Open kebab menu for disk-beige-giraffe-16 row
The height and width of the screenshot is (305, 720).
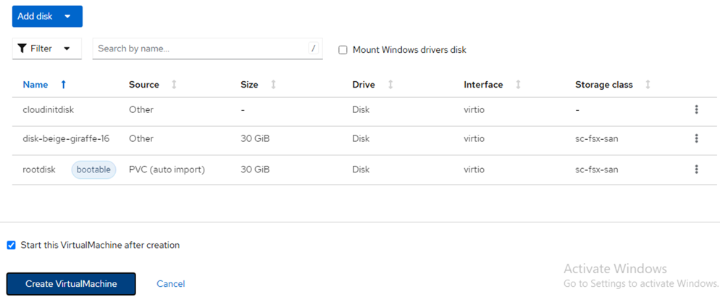pos(696,138)
